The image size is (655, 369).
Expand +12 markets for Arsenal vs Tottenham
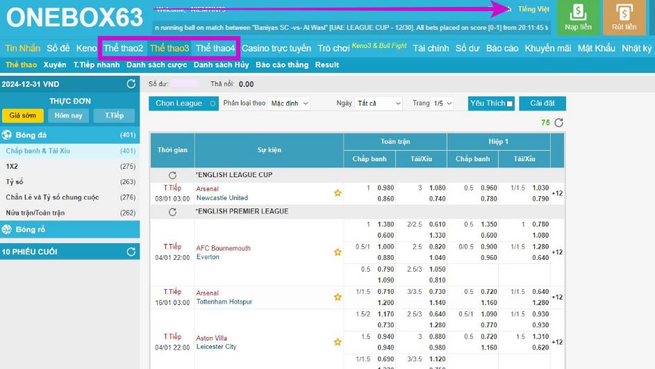tap(557, 297)
